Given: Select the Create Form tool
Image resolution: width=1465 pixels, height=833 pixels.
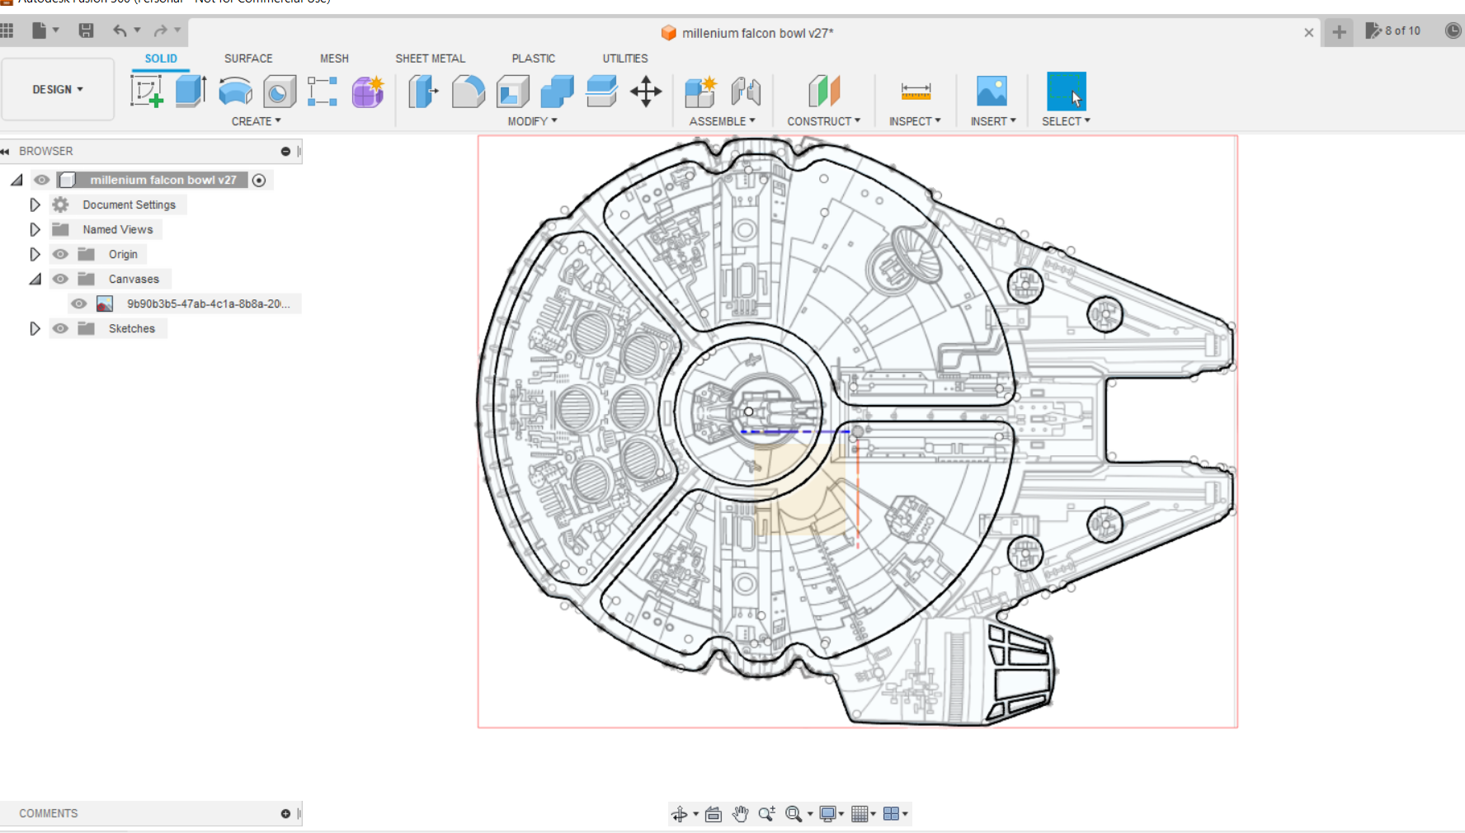Looking at the screenshot, I should [368, 92].
